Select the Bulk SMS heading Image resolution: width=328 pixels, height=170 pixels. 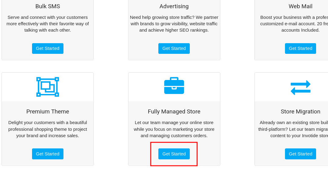(x=48, y=6)
